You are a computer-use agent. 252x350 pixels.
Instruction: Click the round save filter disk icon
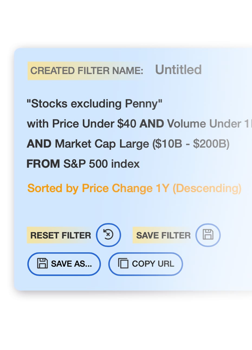click(208, 235)
